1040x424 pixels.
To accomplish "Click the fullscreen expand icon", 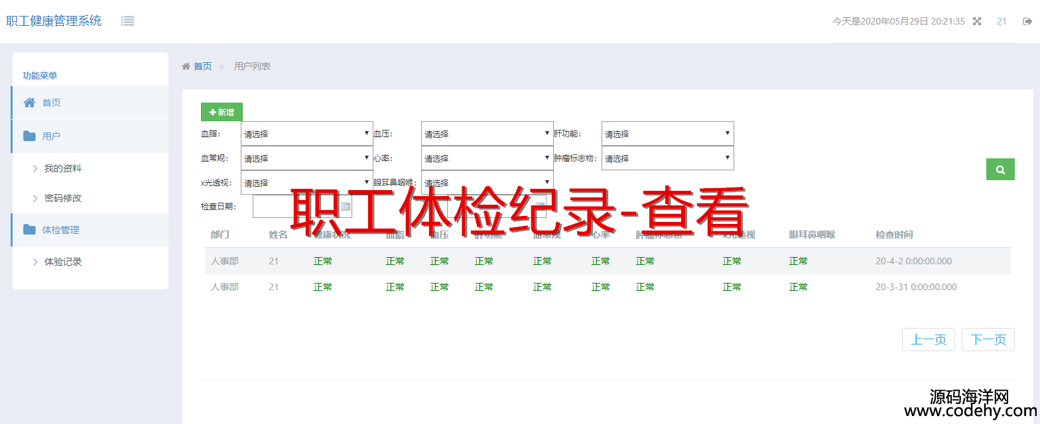I will tap(977, 21).
